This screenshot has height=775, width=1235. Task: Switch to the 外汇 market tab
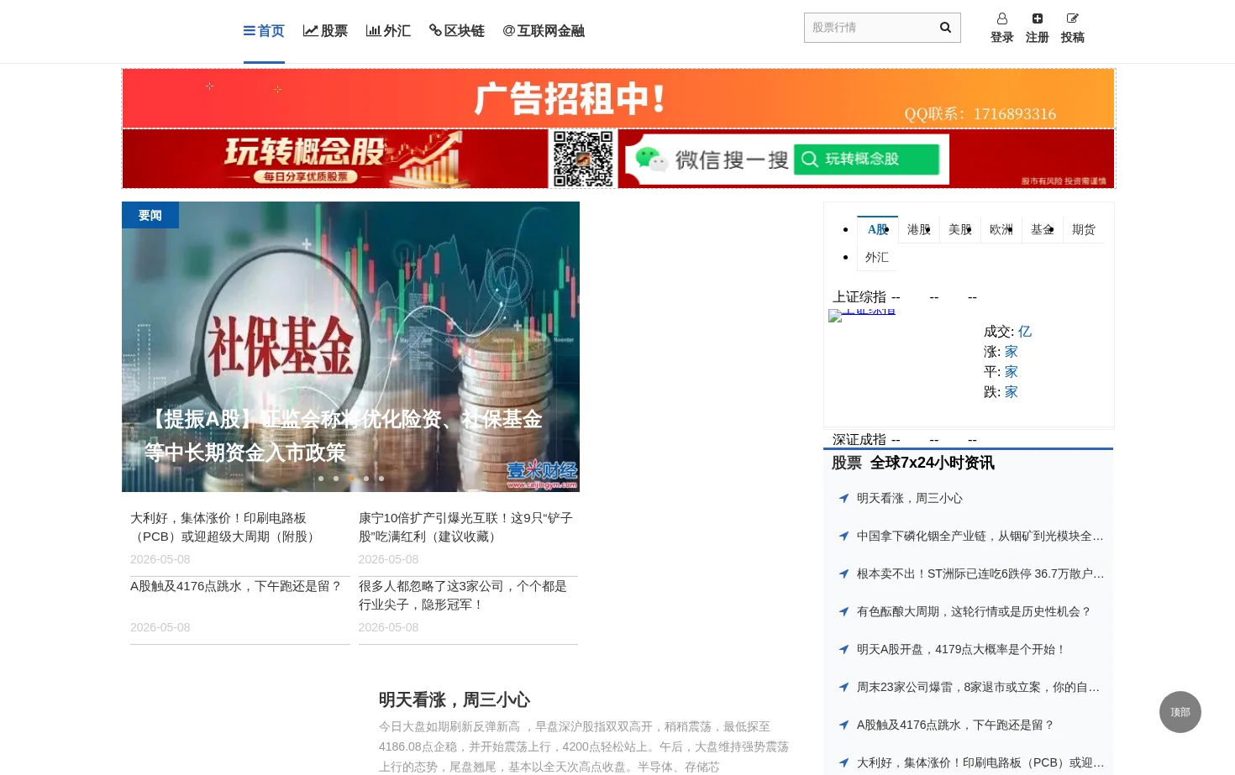877,257
